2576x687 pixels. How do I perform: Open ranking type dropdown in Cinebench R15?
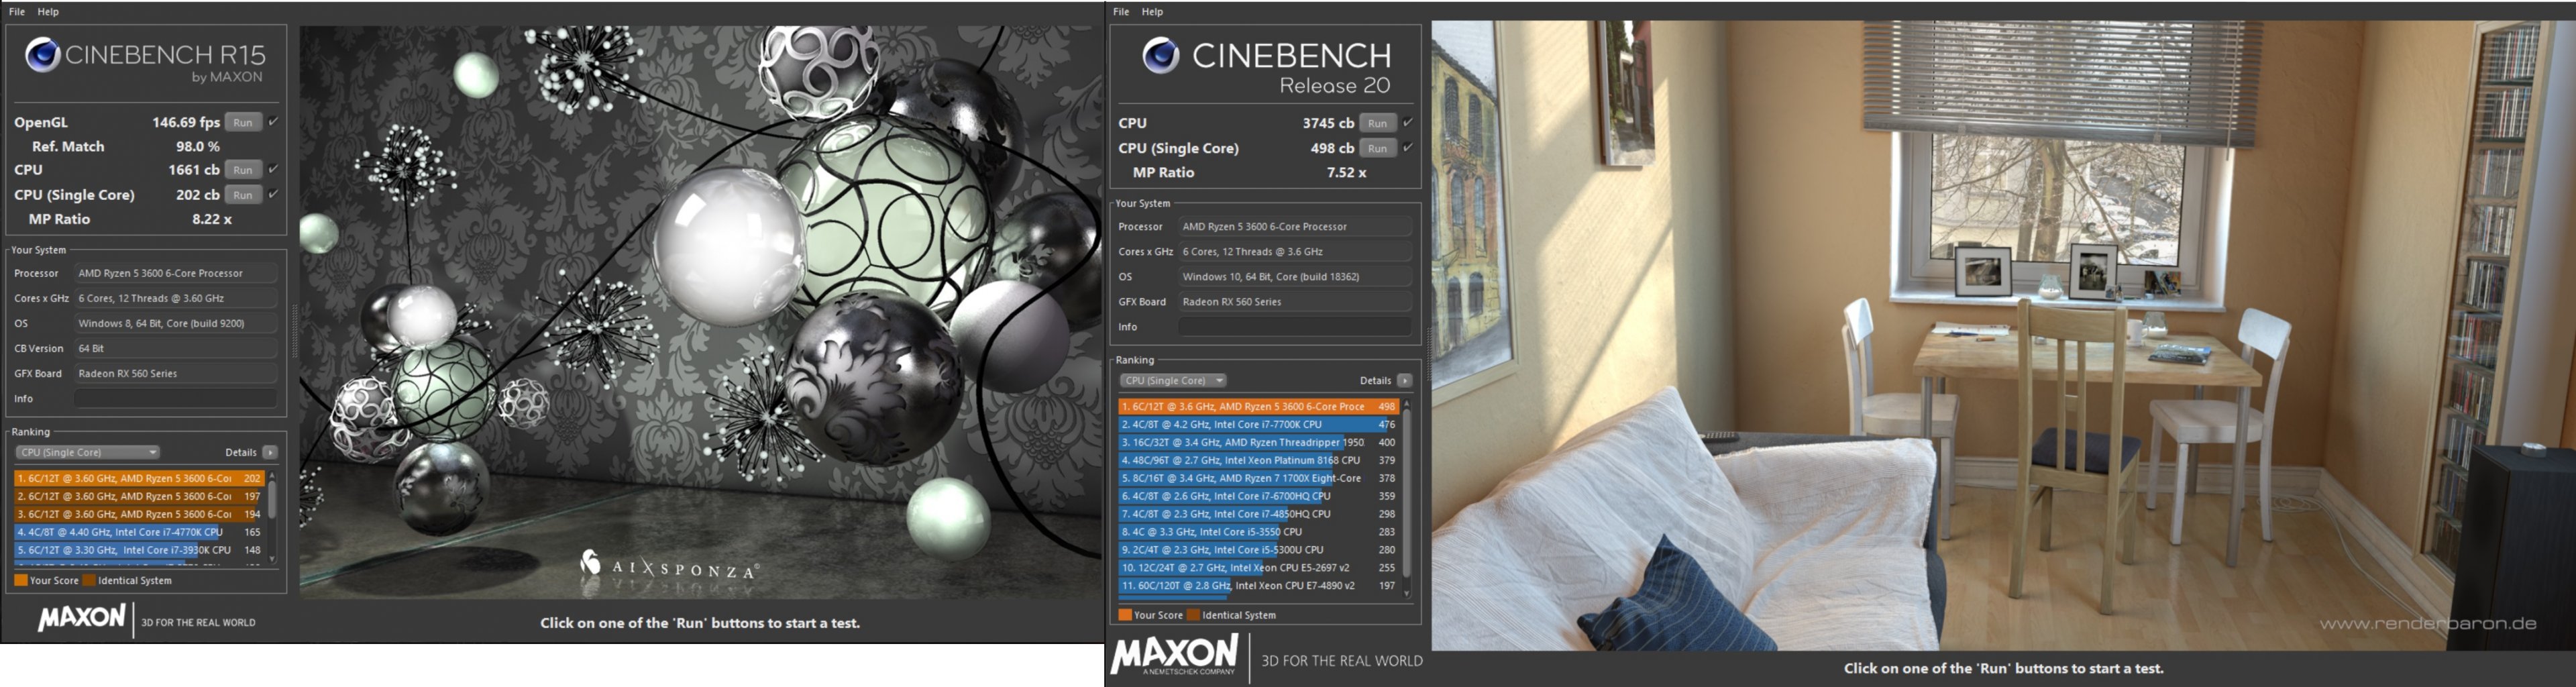(87, 452)
